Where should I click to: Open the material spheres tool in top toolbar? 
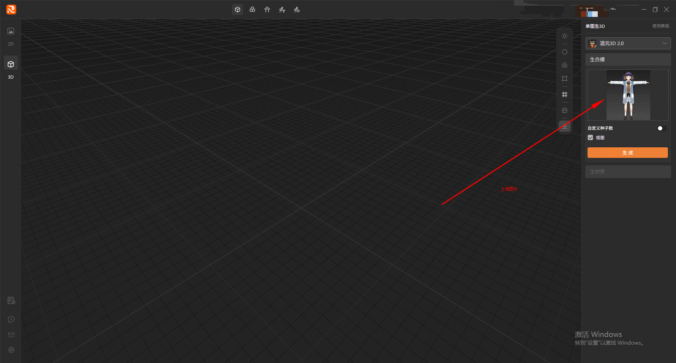[252, 10]
